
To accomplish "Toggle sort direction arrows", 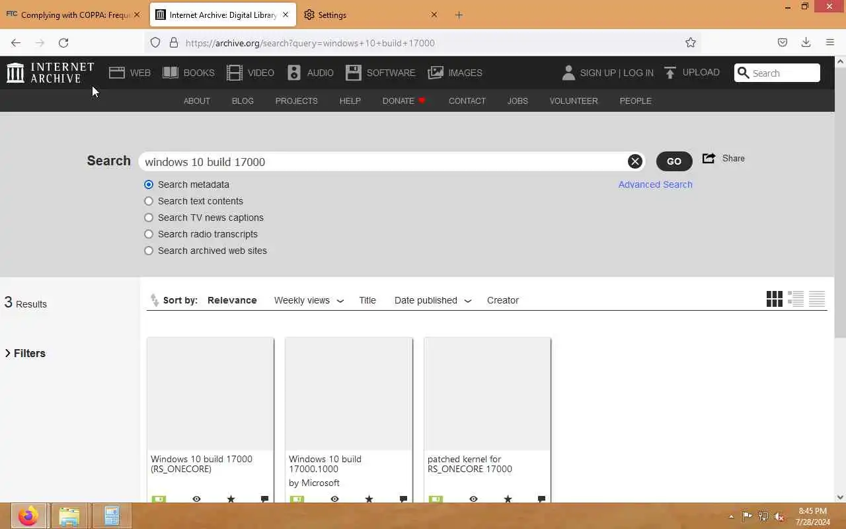I will click(x=155, y=300).
